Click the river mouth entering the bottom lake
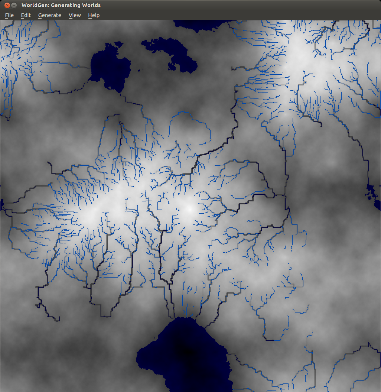Image resolution: width=381 pixels, height=392 pixels. point(175,318)
